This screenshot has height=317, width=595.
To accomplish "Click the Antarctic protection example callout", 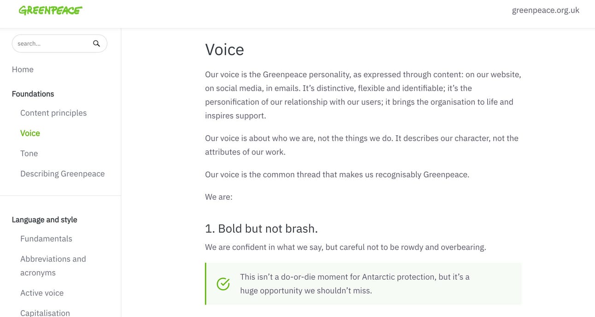I will coord(363,284).
